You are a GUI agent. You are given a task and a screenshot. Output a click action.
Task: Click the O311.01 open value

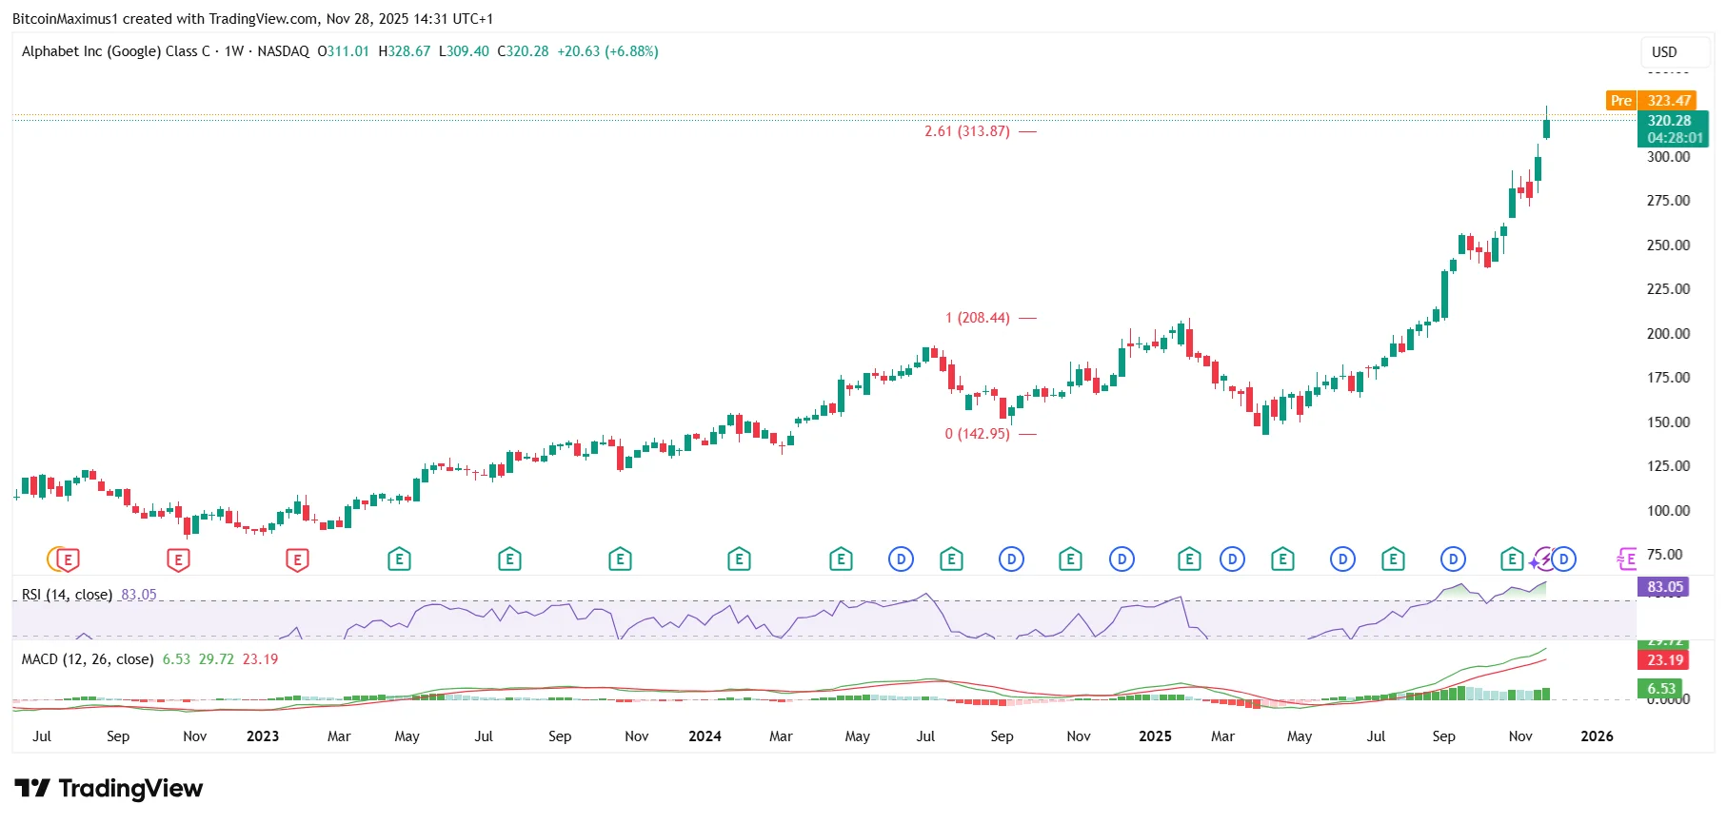click(x=343, y=51)
